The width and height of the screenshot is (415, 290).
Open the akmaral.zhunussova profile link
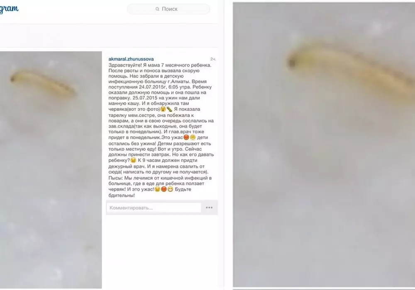[x=131, y=59]
